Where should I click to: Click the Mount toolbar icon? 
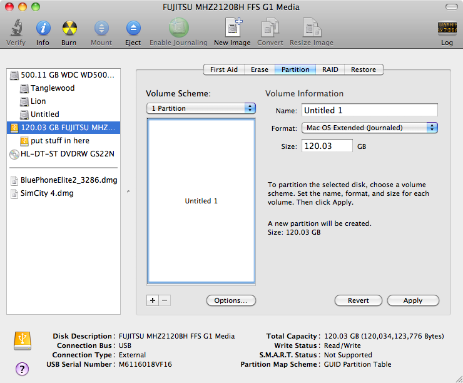101,28
